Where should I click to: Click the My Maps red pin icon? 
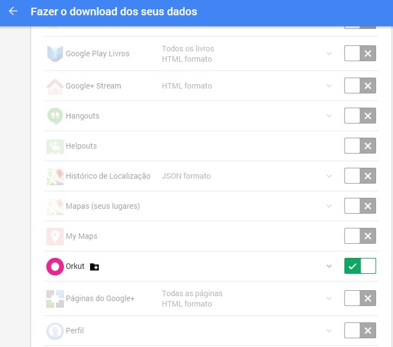(55, 237)
